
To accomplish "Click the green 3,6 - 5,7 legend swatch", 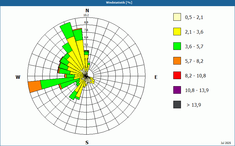I will coord(177,46).
